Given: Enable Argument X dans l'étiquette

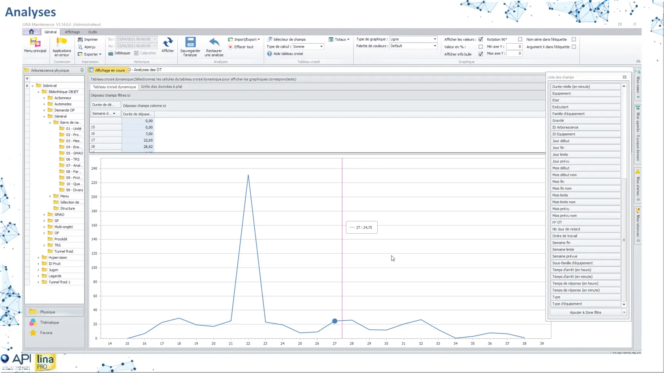Looking at the screenshot, I should pyautogui.click(x=574, y=47).
